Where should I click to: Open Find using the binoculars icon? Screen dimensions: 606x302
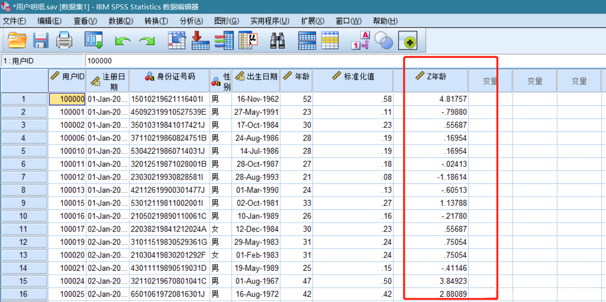click(x=277, y=41)
